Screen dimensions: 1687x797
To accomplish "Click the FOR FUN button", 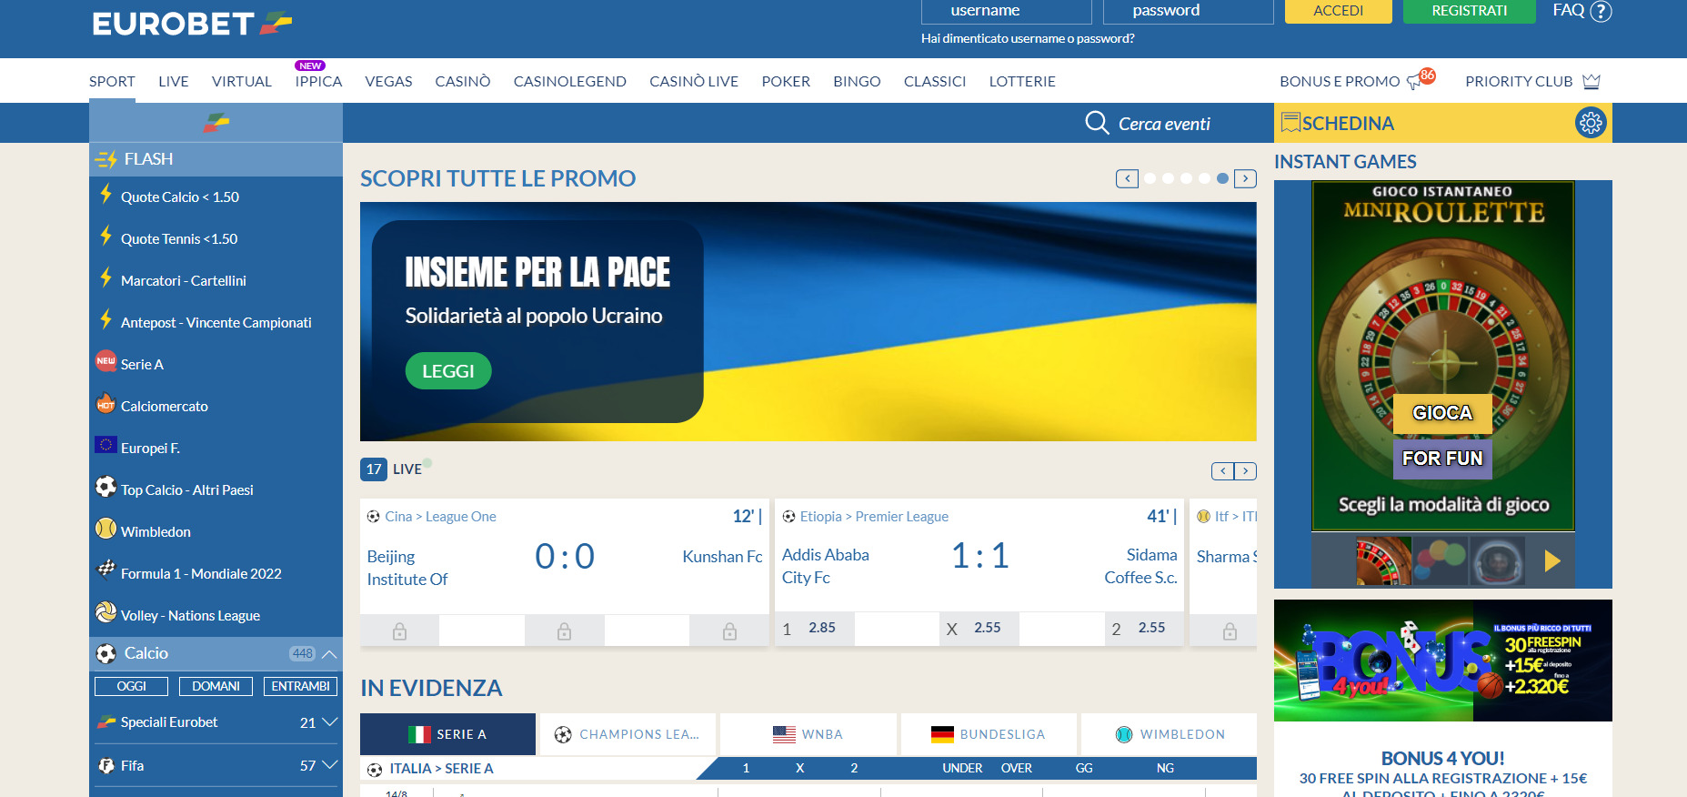I will [x=1442, y=459].
